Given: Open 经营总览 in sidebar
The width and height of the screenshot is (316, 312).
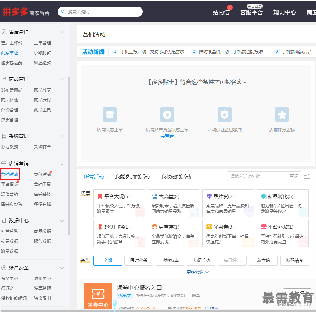Looking at the screenshot, I should (x=10, y=231).
